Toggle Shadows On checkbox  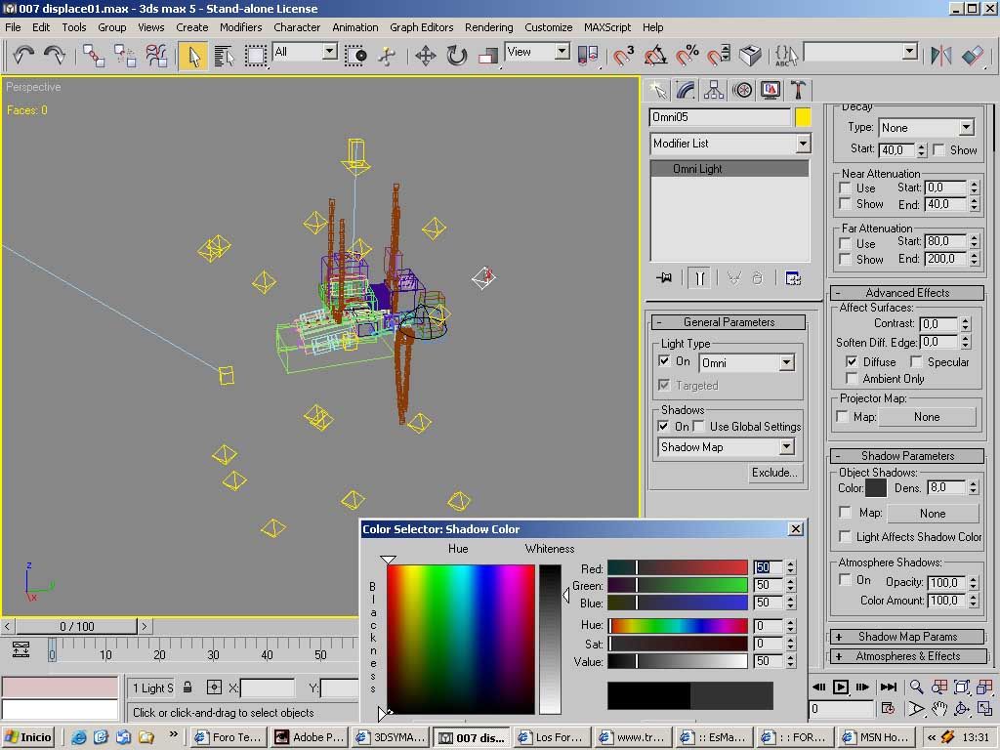click(x=664, y=426)
